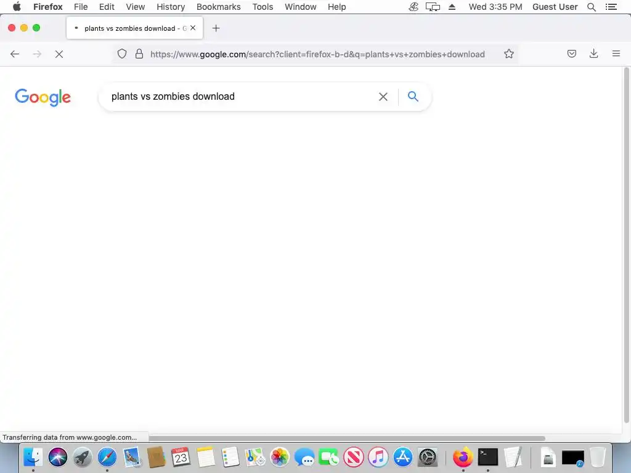The image size is (631, 473).
Task: Click the eject menu bar icon
Action: [x=452, y=7]
